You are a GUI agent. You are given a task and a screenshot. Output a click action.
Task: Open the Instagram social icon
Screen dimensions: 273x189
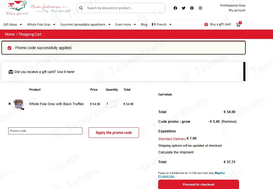(200, 8)
